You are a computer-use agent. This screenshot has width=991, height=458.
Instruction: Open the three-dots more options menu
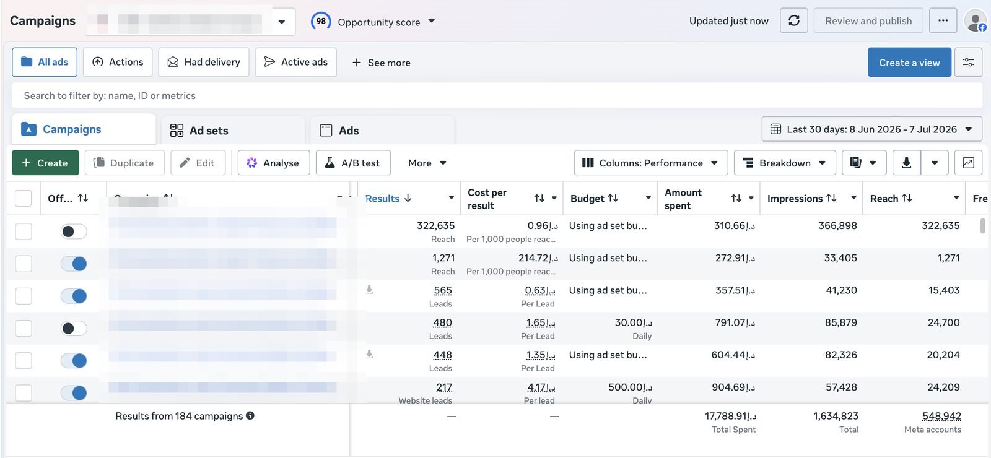943,20
